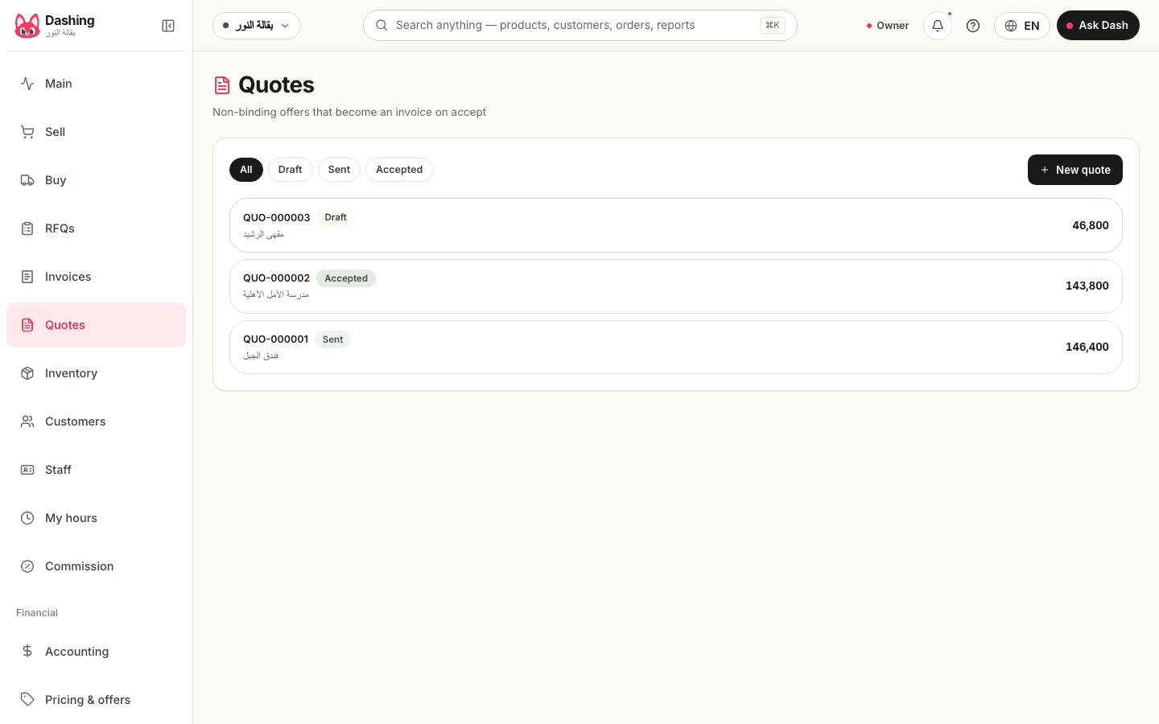This screenshot has width=1159, height=724.
Task: Create a New quote
Action: (x=1075, y=170)
